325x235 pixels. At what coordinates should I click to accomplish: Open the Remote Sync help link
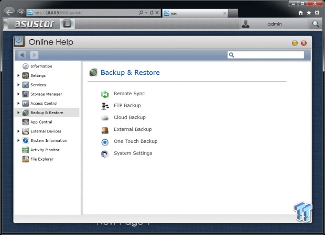[129, 94]
